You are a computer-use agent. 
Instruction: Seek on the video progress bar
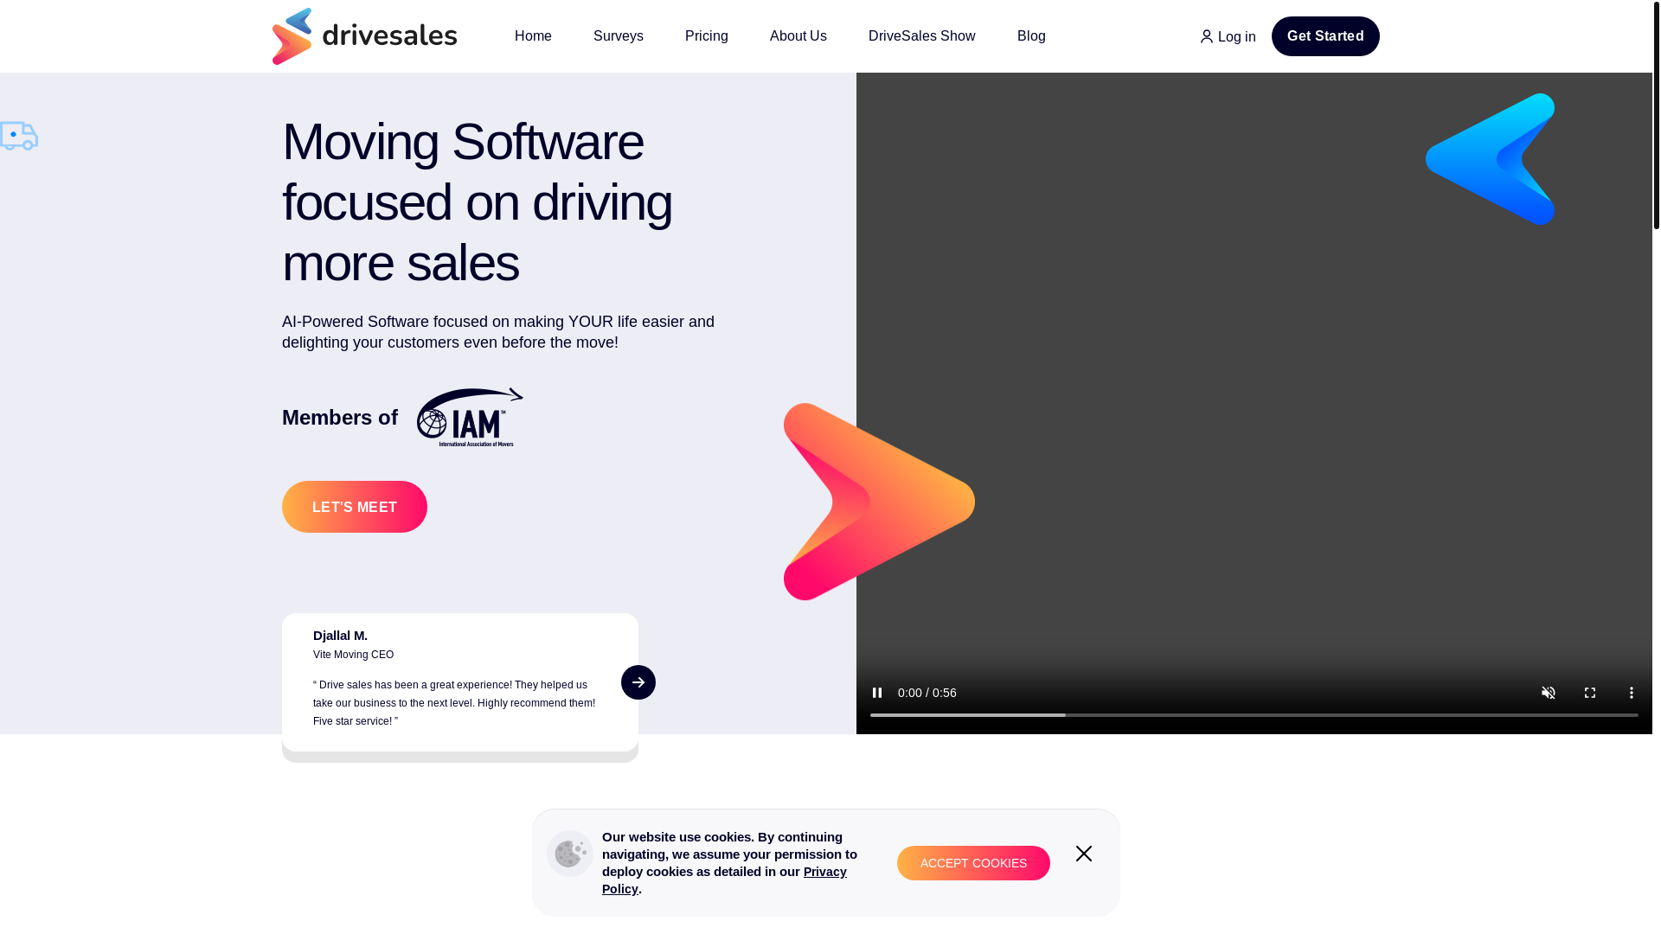1254,715
